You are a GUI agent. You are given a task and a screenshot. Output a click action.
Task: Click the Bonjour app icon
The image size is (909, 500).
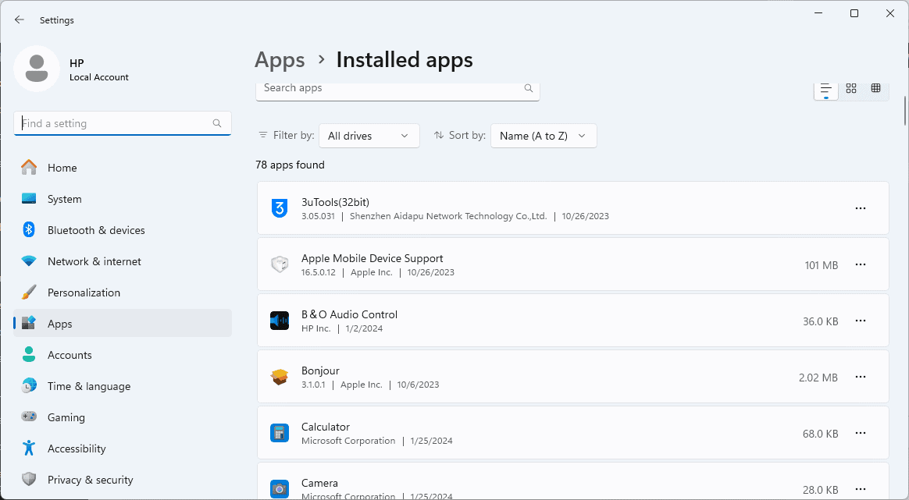click(x=280, y=377)
